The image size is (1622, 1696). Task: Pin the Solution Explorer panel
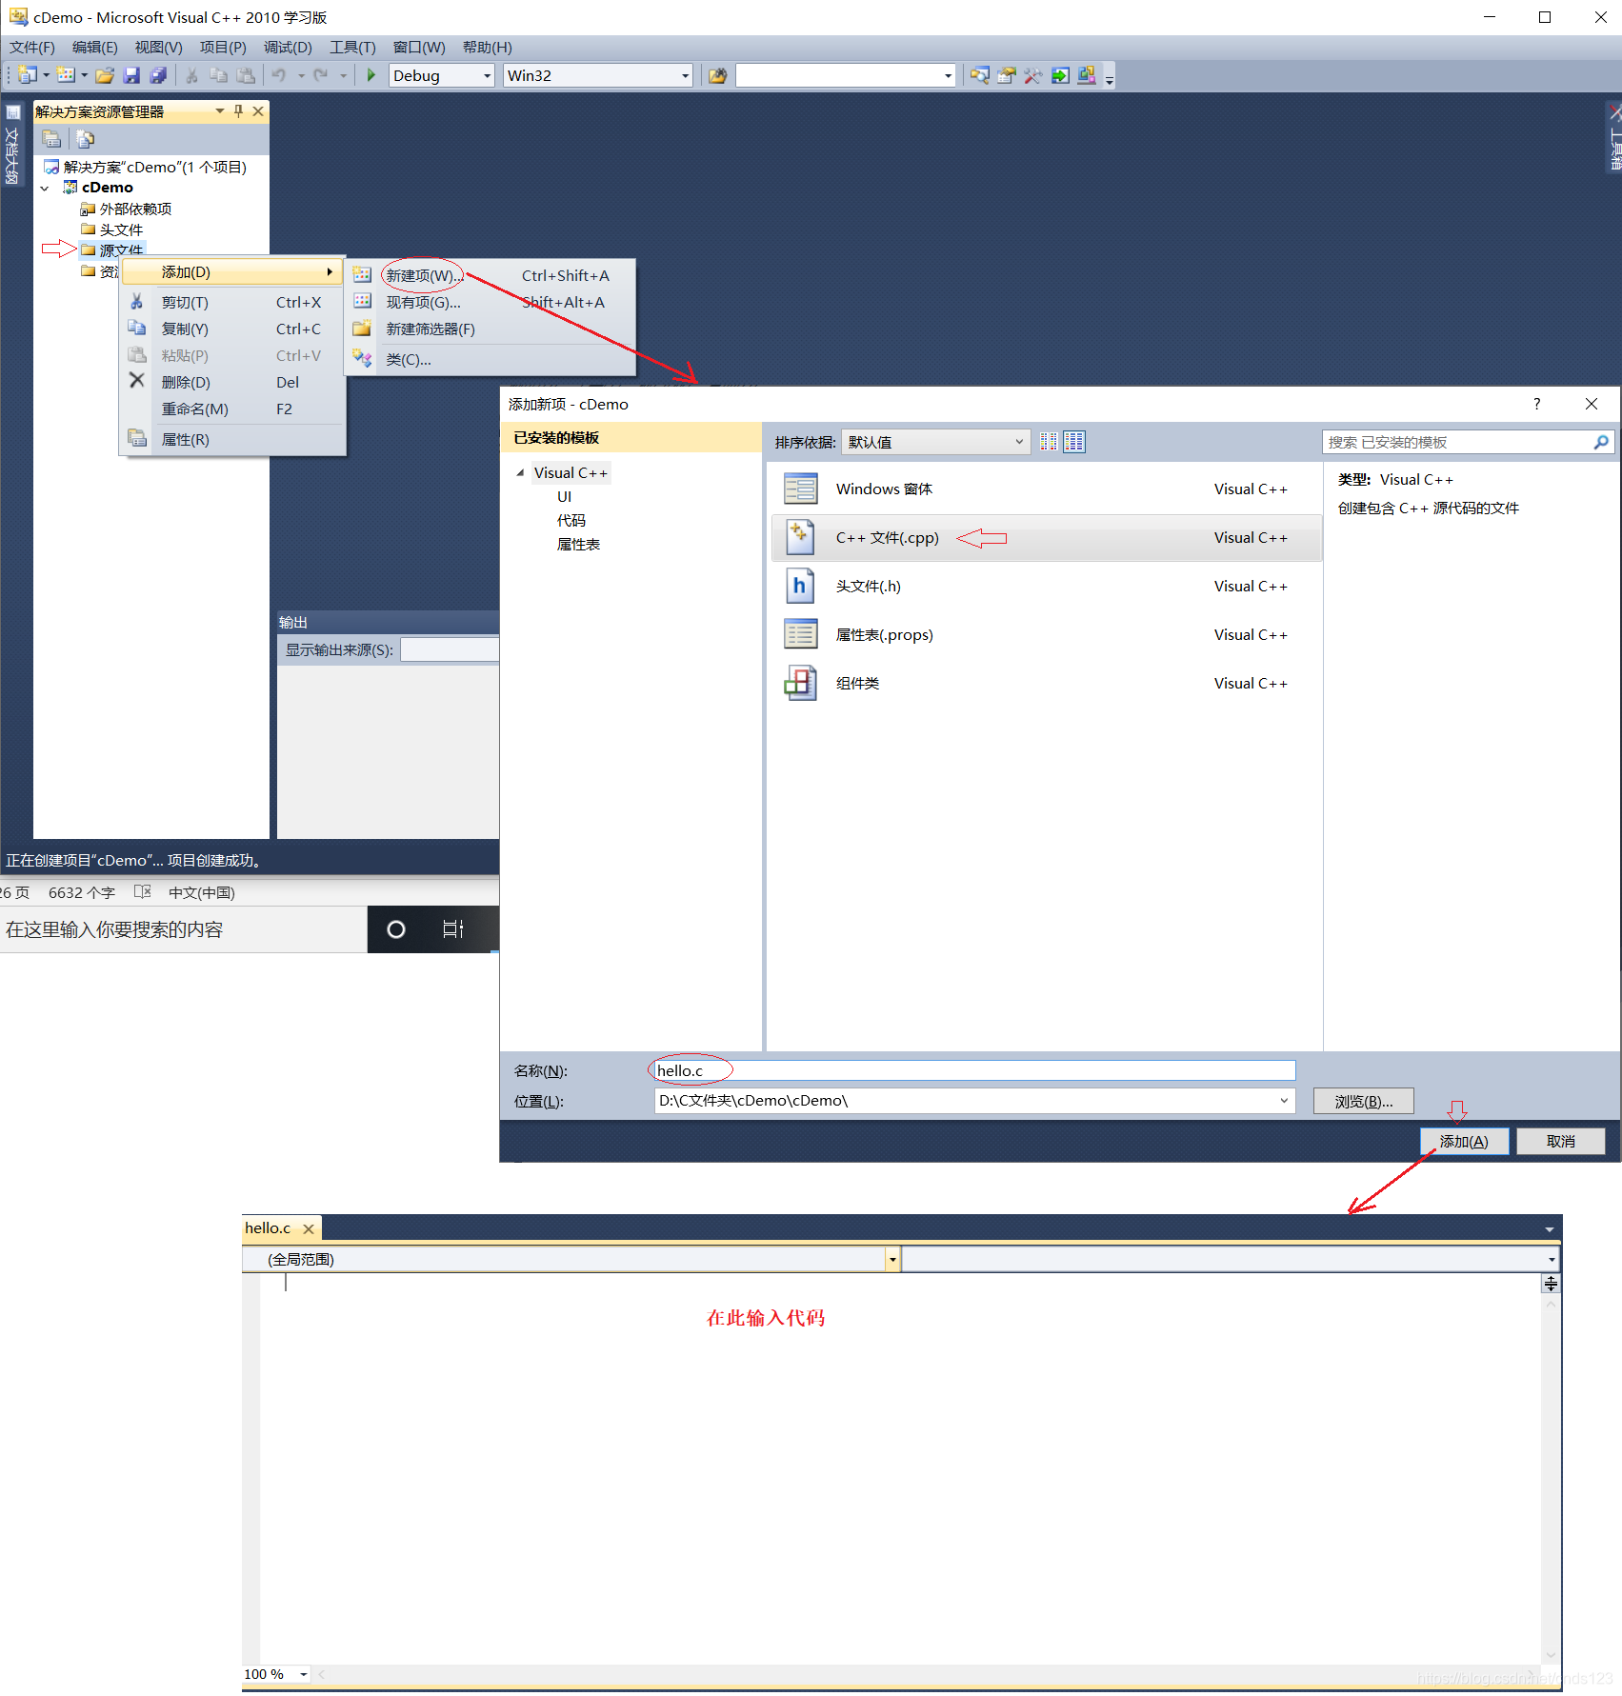coord(238,111)
